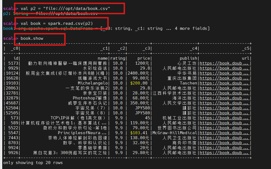Click the '_c3' column header
The width and height of the screenshot is (271, 169).
146,48
